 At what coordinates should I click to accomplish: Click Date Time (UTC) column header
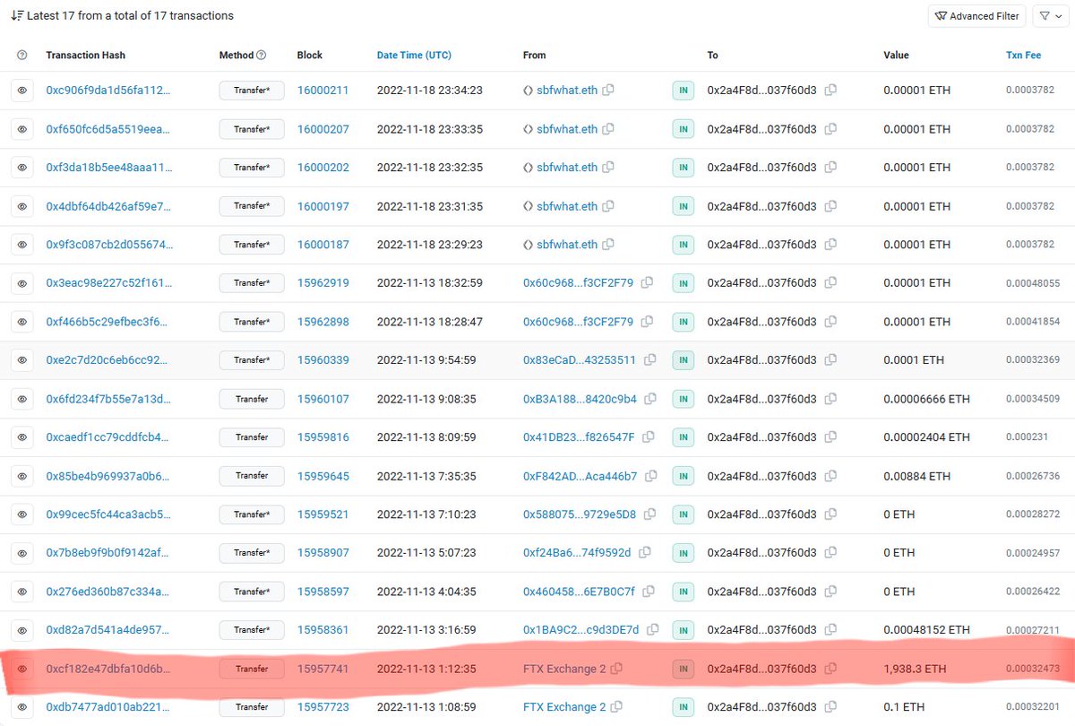point(414,56)
